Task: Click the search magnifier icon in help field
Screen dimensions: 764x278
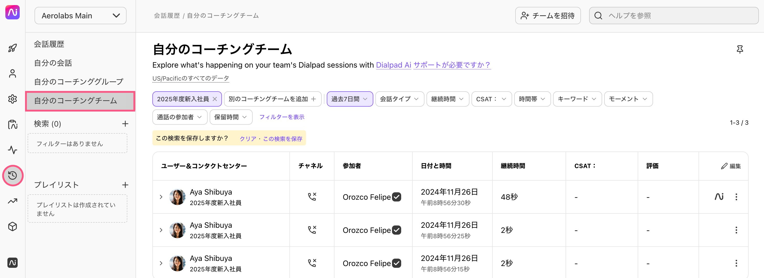Action: pyautogui.click(x=598, y=16)
